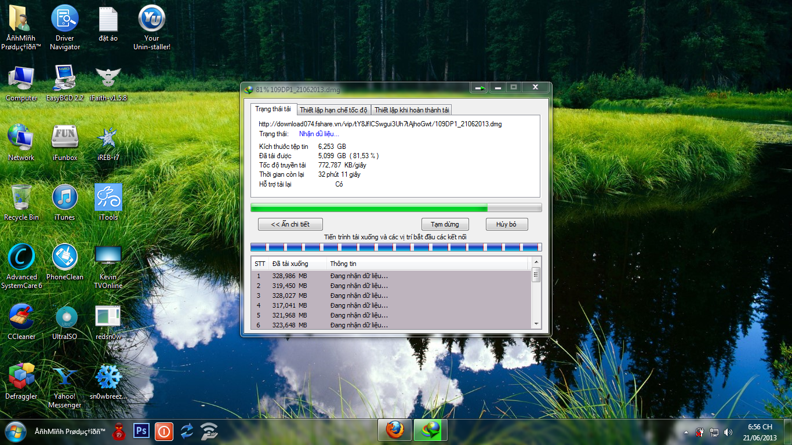Screen dimensions: 792x445
Task: Click the 'STT' column header
Action: coord(260,264)
